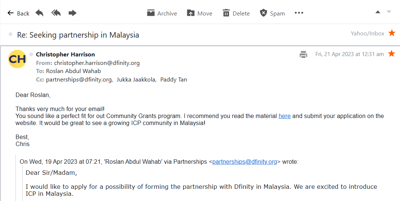Toggle the read/unread dot beside subject

pos(11,34)
